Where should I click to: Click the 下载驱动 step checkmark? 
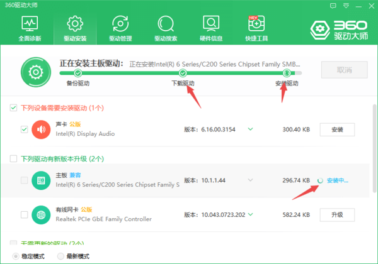183,73
